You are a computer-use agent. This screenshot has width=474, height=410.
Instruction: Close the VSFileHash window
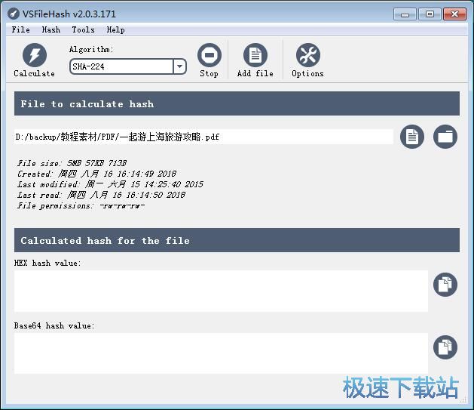pos(454,14)
